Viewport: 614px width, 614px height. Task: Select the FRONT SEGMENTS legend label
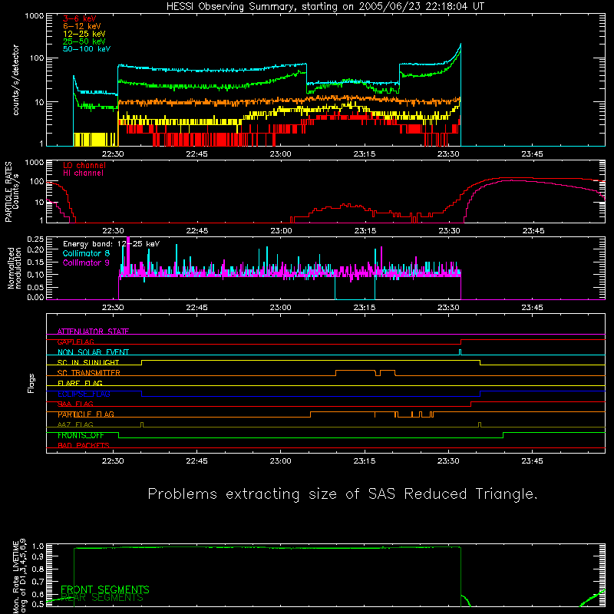105,589
